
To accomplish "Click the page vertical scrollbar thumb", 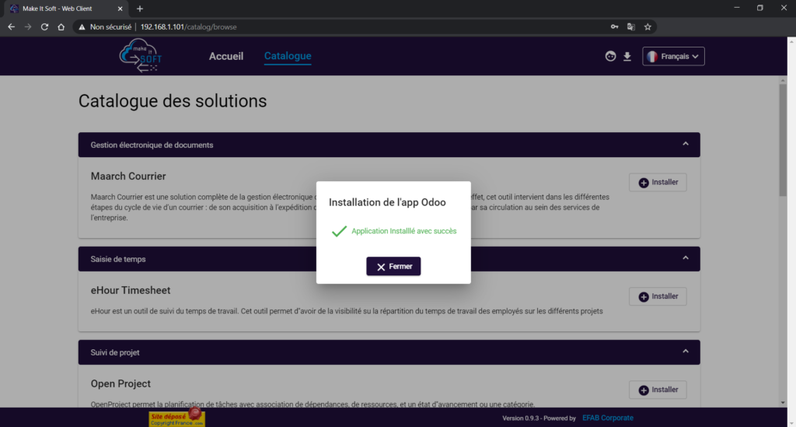I will click(x=783, y=140).
